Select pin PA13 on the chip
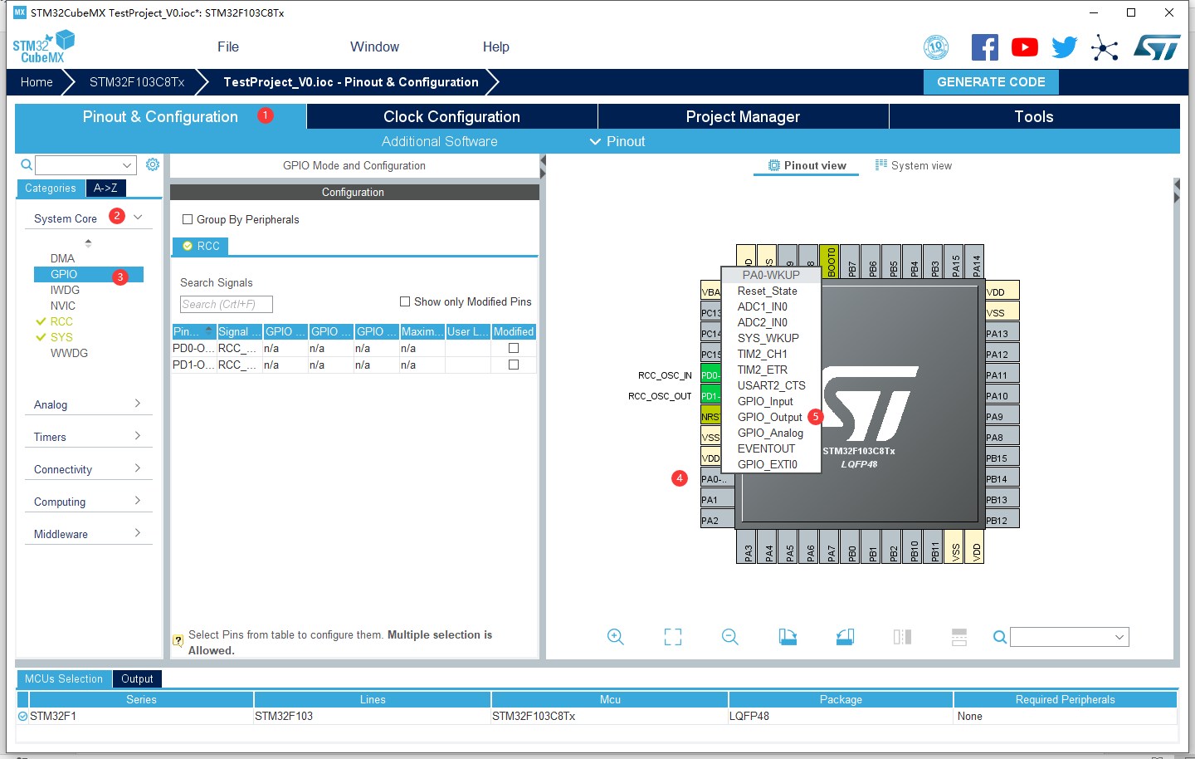 tap(1002, 333)
